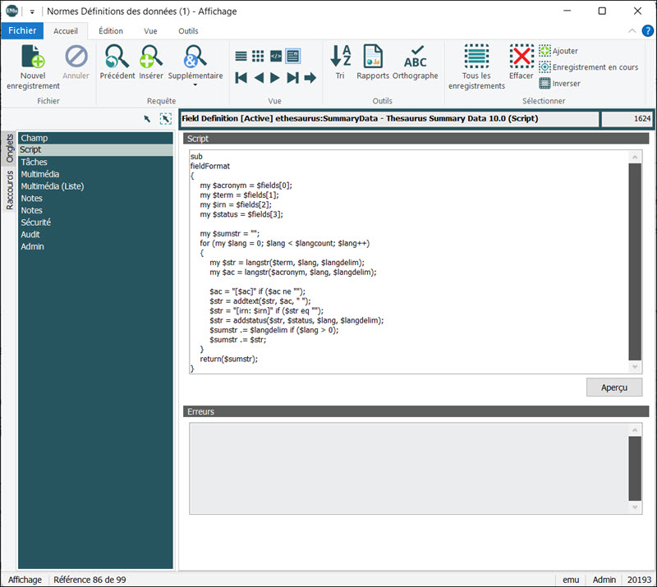Switch to the code page view icon
This screenshot has height=587, width=657.
276,56
